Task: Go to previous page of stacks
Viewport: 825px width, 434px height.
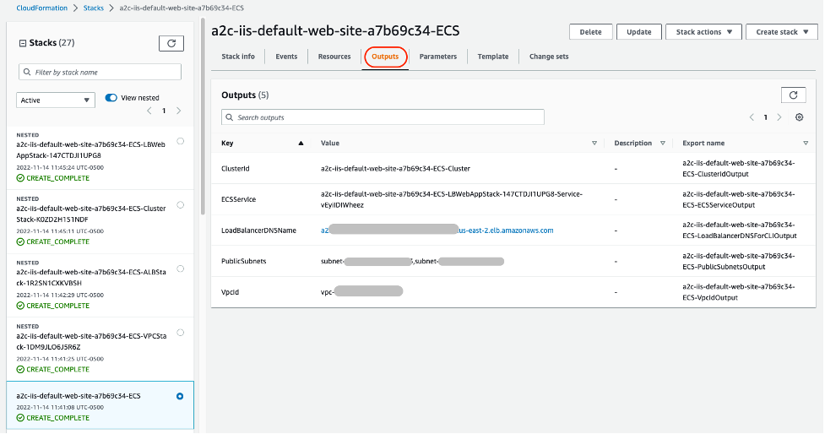Action: (149, 111)
